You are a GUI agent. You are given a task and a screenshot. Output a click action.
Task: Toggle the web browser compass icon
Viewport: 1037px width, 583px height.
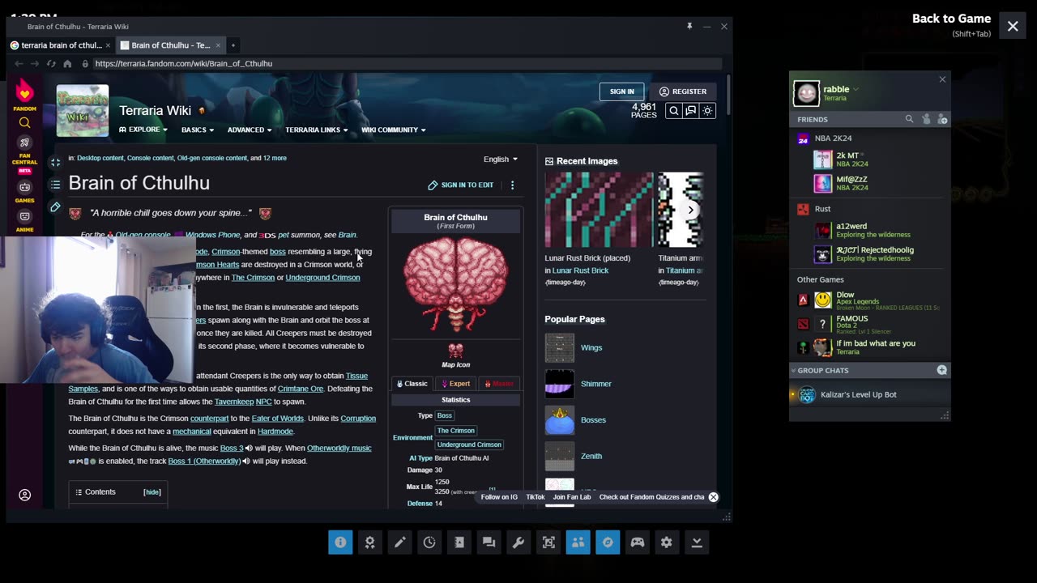(608, 543)
